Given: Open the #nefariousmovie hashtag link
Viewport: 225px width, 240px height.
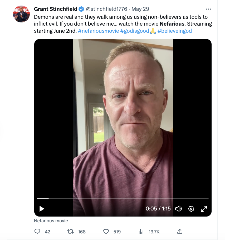Looking at the screenshot, I should (98, 31).
